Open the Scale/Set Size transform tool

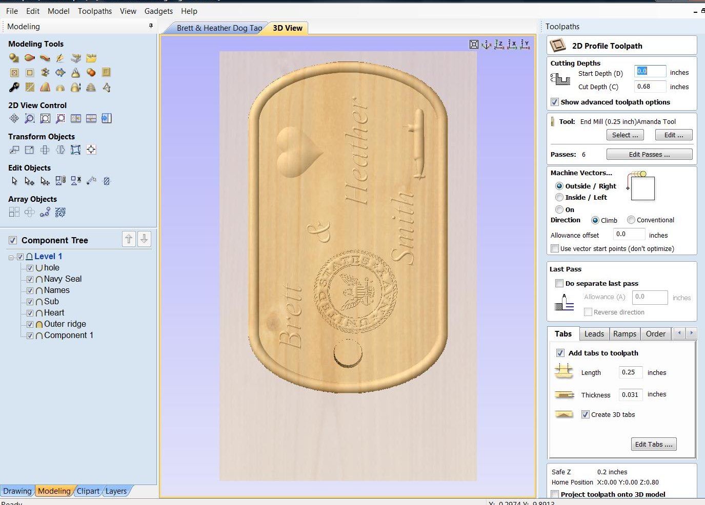tap(30, 150)
